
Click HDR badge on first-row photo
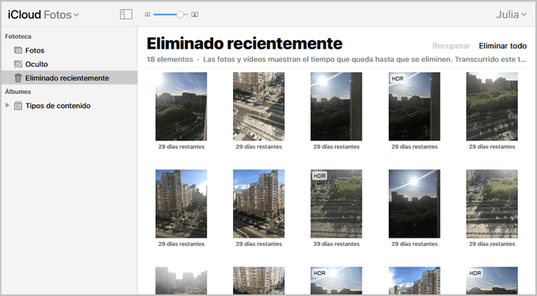(x=398, y=79)
